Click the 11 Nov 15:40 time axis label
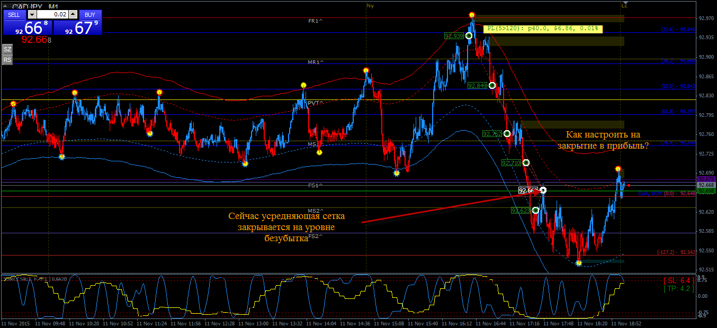 (x=423, y=322)
